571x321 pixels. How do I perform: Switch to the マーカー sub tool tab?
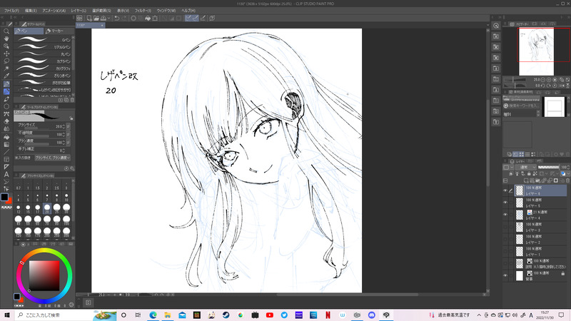click(x=58, y=31)
